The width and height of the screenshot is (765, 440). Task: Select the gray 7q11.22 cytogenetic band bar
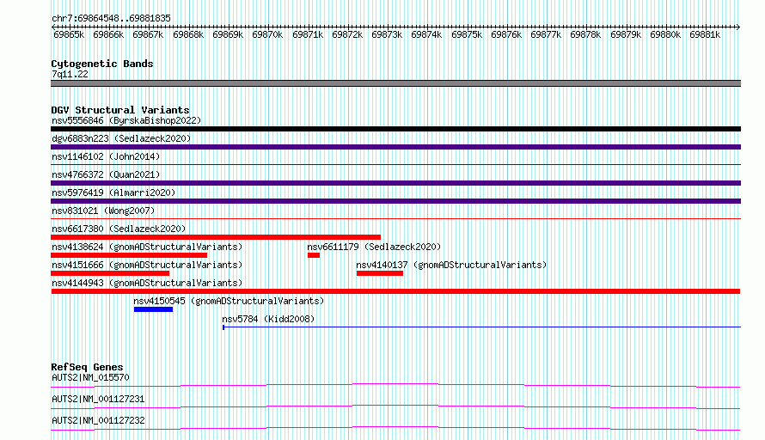coord(395,83)
